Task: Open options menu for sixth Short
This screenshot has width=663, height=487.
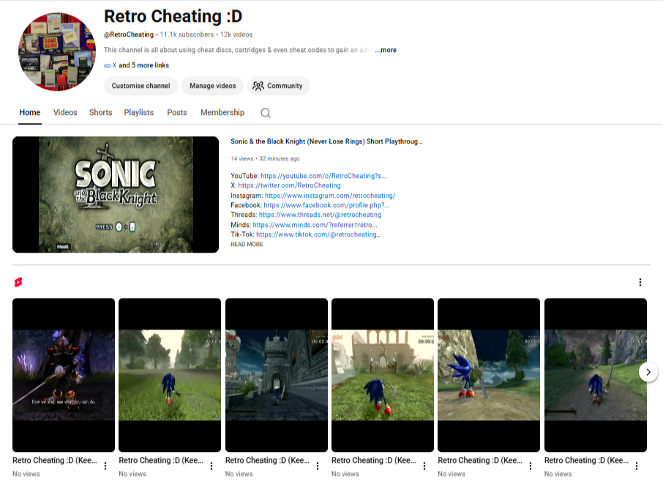Action: 637,466
